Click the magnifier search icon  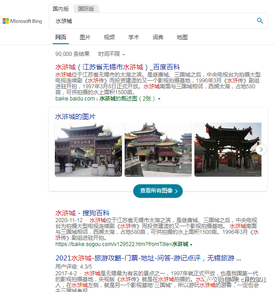[x=260, y=21]
